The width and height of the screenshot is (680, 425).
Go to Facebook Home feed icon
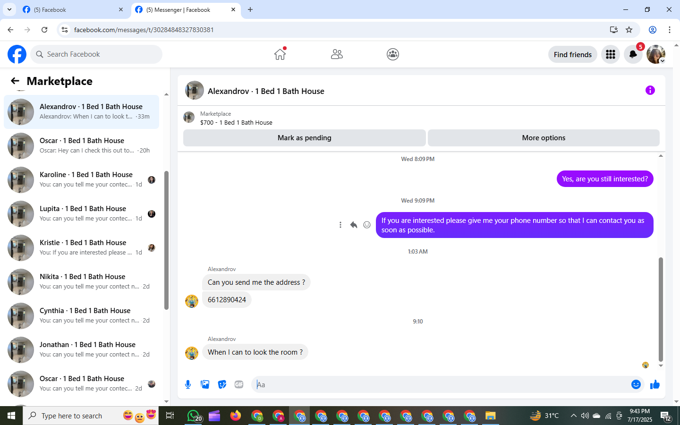click(280, 54)
